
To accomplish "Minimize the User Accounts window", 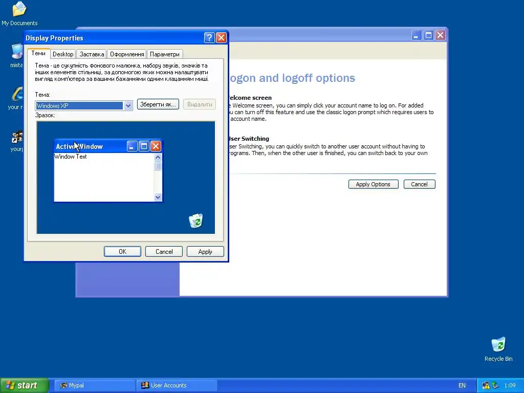I will point(416,35).
